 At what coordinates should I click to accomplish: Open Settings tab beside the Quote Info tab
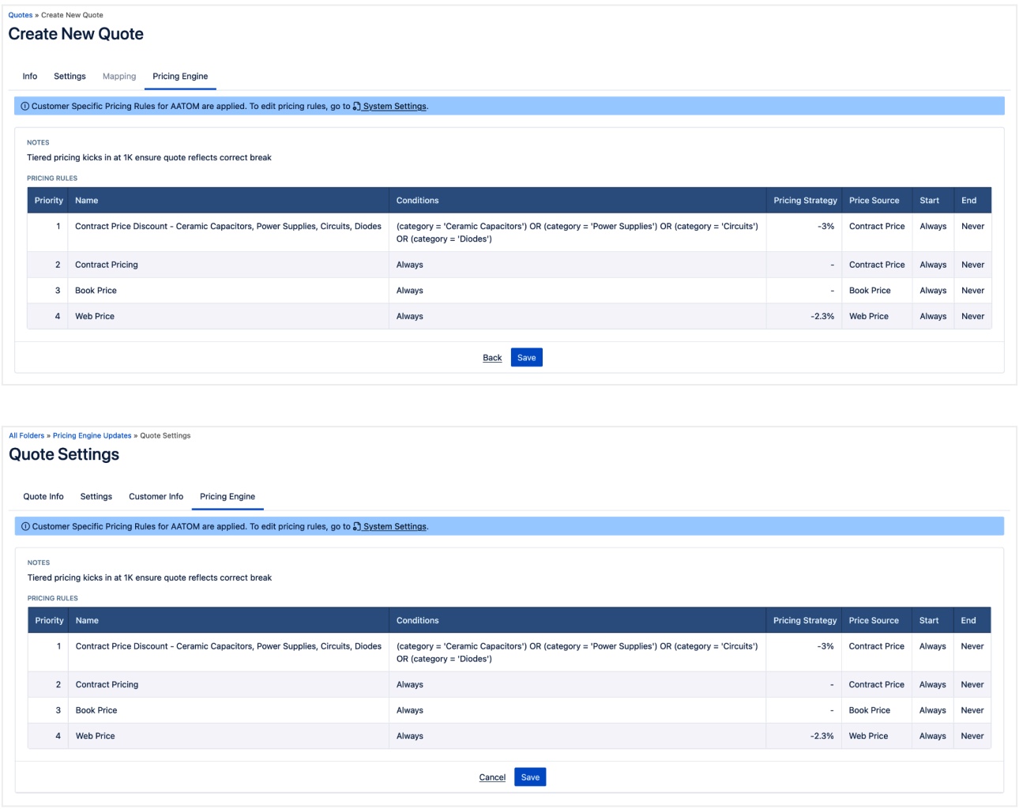[x=96, y=497]
